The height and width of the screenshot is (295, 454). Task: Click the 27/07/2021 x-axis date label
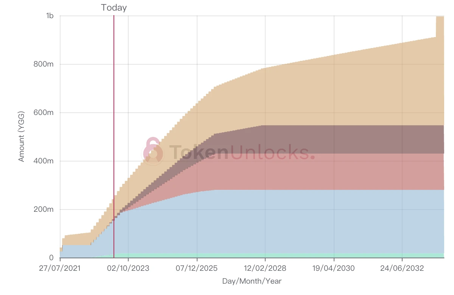click(x=60, y=268)
